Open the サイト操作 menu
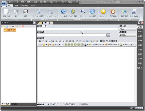The height and width of the screenshot is (111, 145). (21, 2)
